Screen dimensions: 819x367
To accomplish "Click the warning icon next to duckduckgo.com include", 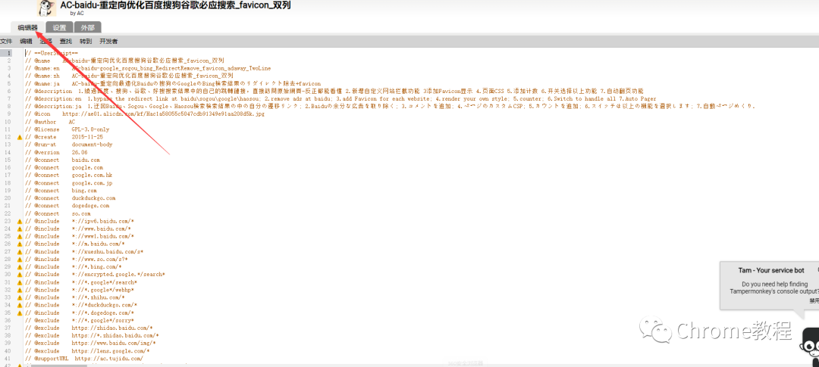I will click(x=20, y=305).
